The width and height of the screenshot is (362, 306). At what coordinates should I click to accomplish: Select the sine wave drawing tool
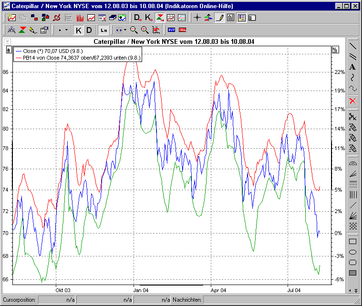coord(353,89)
